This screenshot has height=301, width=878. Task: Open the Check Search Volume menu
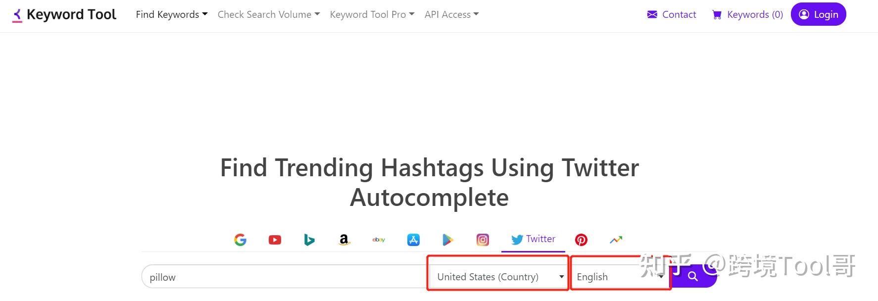pyautogui.click(x=269, y=14)
